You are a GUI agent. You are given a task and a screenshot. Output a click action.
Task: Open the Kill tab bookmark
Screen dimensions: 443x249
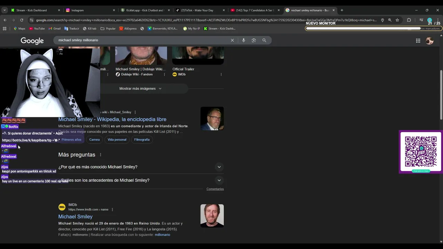click(90, 29)
